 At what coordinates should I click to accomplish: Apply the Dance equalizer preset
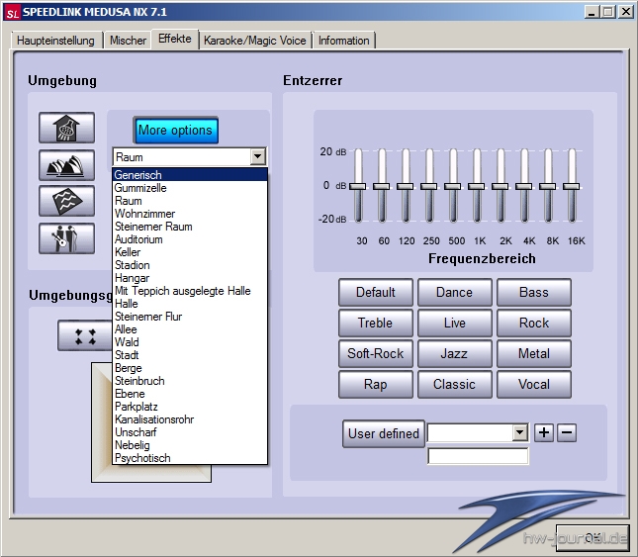(454, 293)
